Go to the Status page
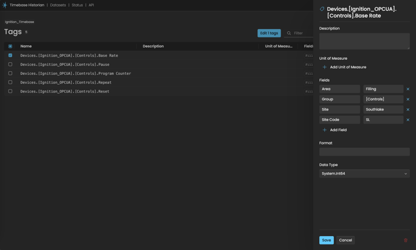416x250 pixels. point(77,5)
